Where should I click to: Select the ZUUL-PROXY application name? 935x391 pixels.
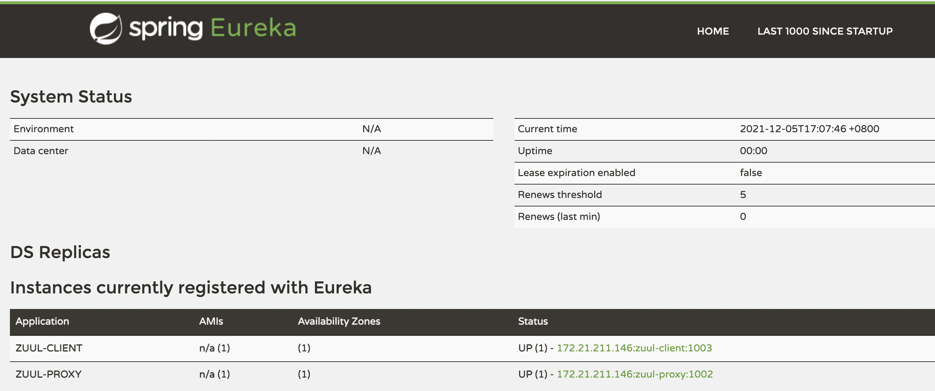(48, 374)
